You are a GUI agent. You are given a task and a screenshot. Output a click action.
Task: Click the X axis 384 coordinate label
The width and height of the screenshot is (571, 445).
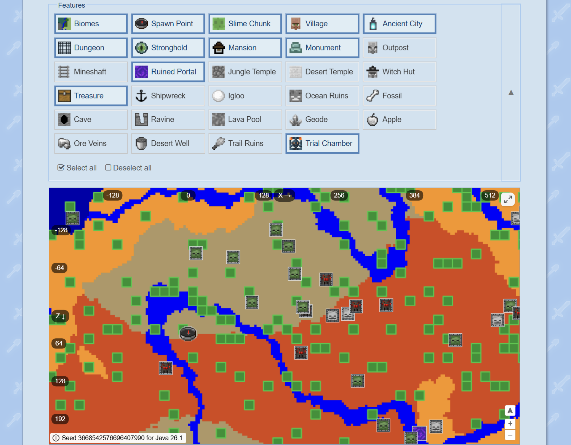[414, 195]
